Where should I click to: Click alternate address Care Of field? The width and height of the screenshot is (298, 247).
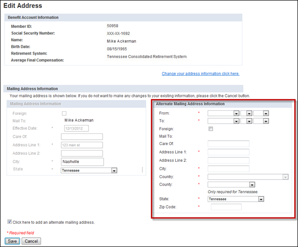click(x=228, y=144)
